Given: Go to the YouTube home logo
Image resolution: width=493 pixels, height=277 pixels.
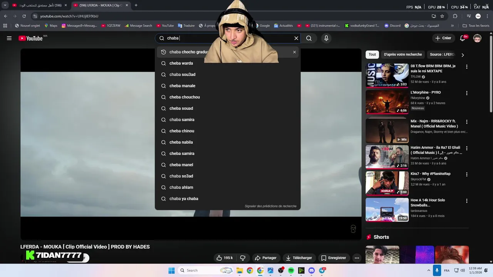Looking at the screenshot, I should [30, 38].
